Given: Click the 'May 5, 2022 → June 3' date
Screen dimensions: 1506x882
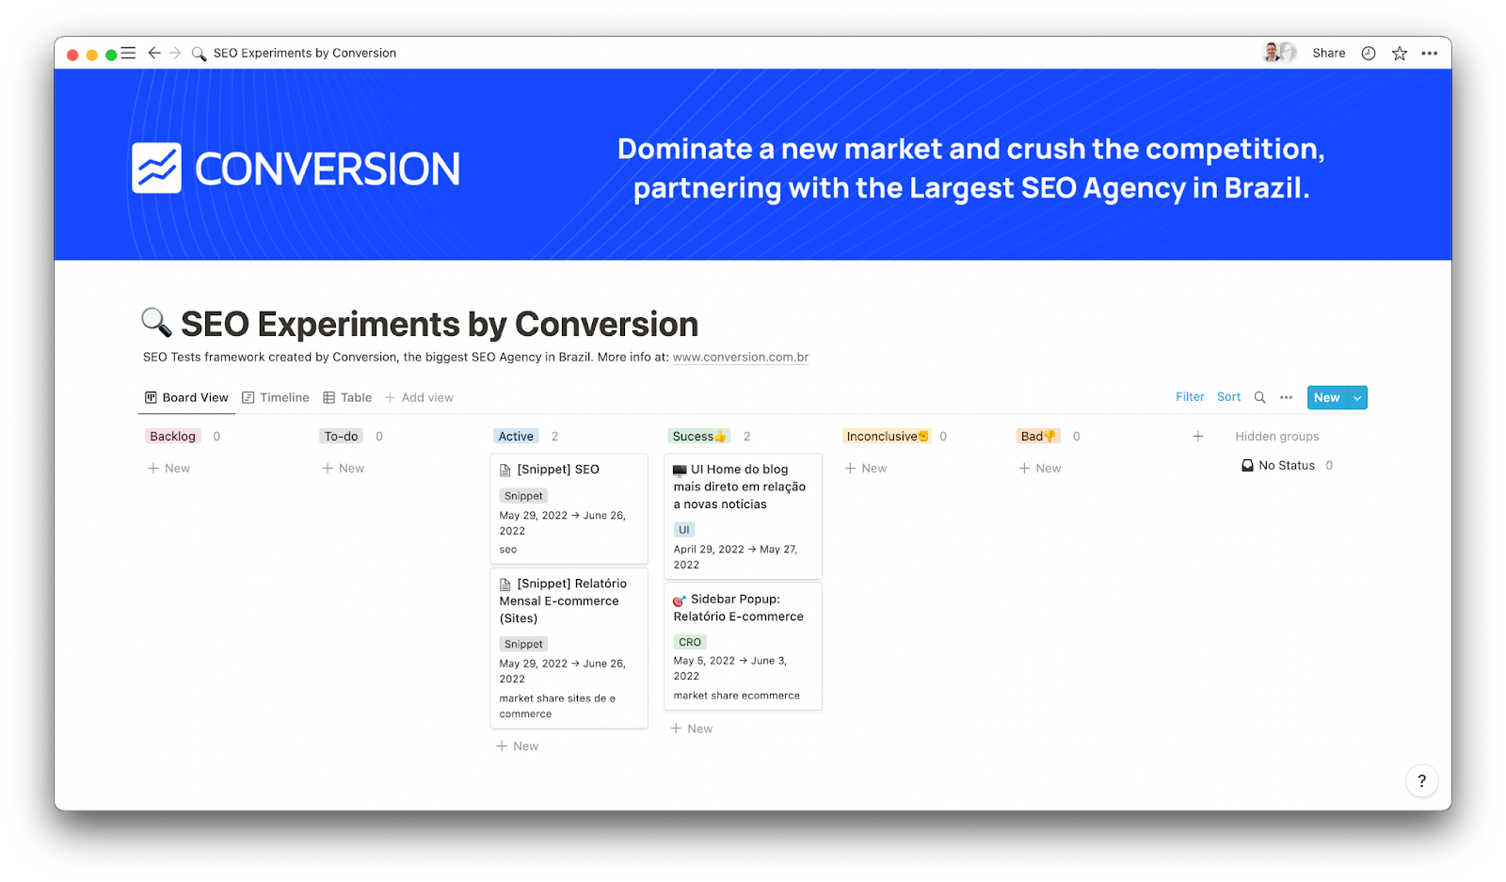Looking at the screenshot, I should [730, 668].
